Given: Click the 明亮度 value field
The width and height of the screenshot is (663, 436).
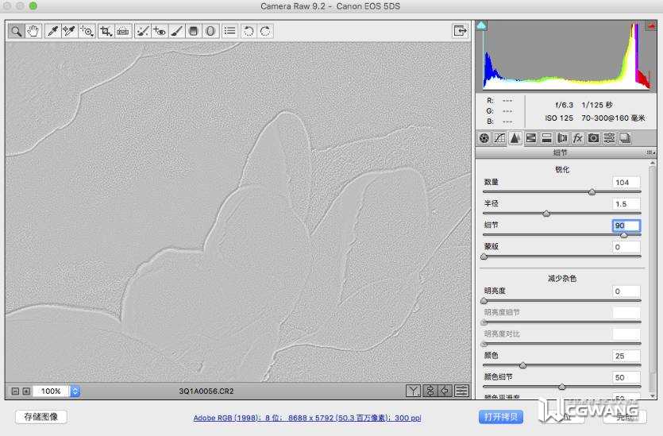Looking at the screenshot, I should [626, 291].
